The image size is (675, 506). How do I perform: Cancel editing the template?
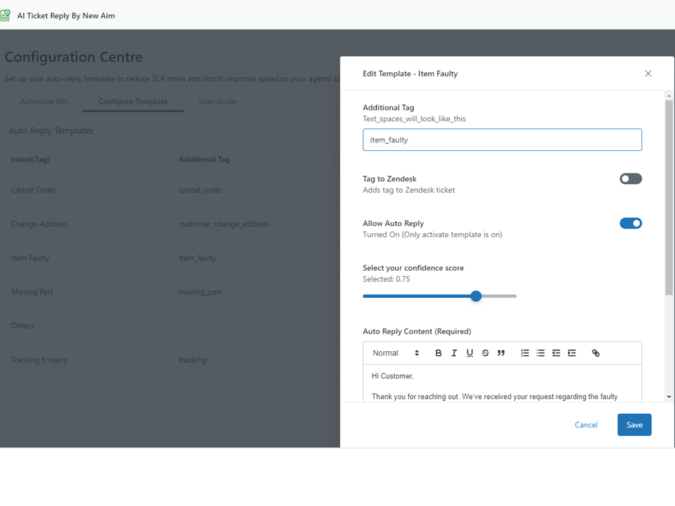coord(586,425)
